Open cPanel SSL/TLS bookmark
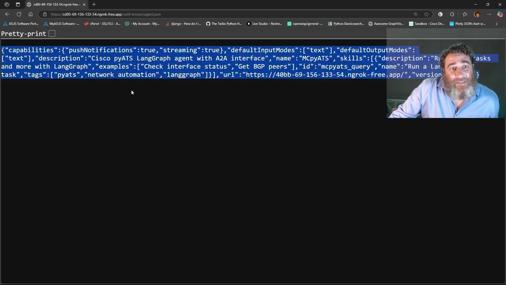This screenshot has width=506, height=285. click(x=102, y=24)
